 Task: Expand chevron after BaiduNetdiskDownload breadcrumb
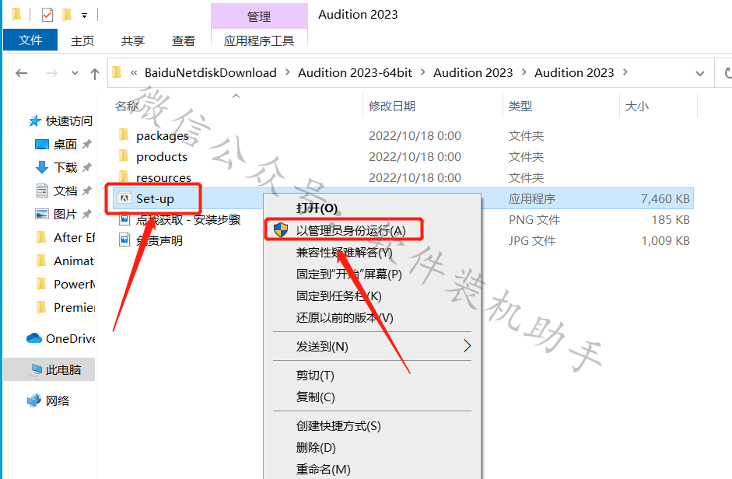click(288, 72)
